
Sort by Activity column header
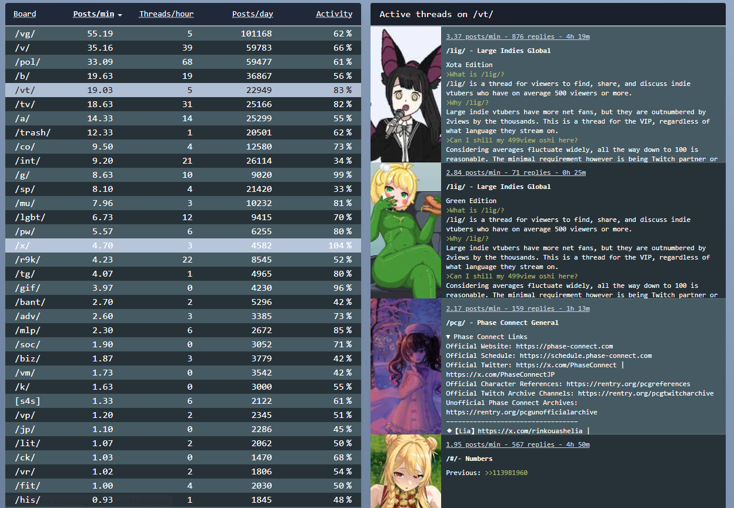pyautogui.click(x=334, y=14)
